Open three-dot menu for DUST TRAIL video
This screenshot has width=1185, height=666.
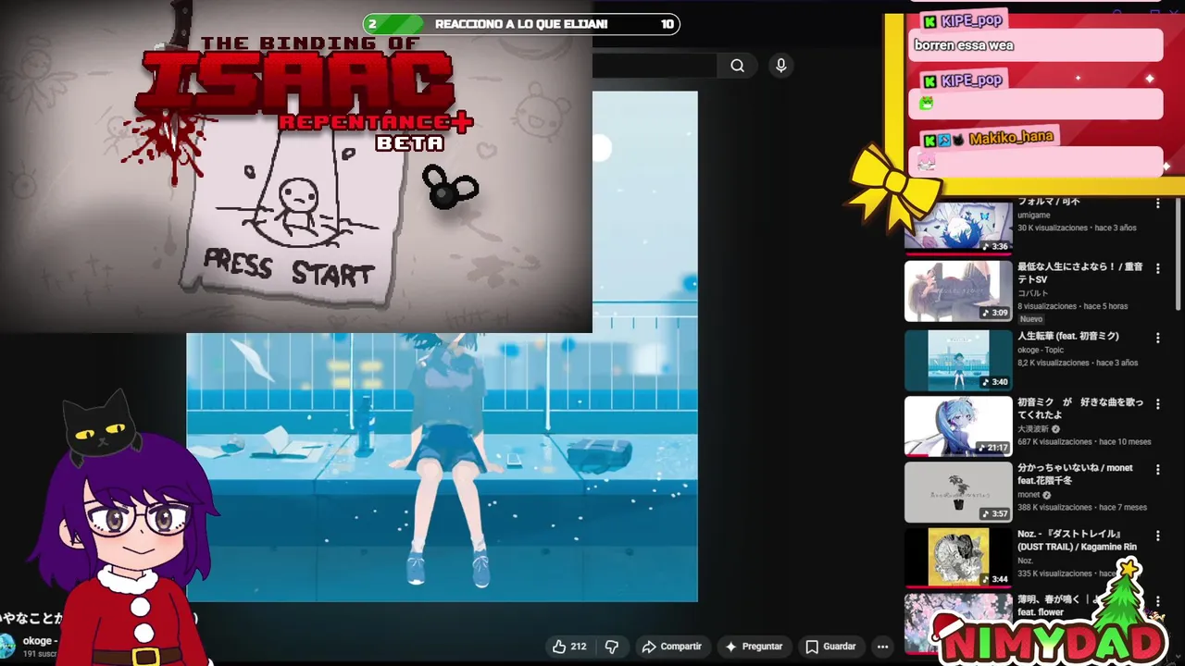(1157, 537)
